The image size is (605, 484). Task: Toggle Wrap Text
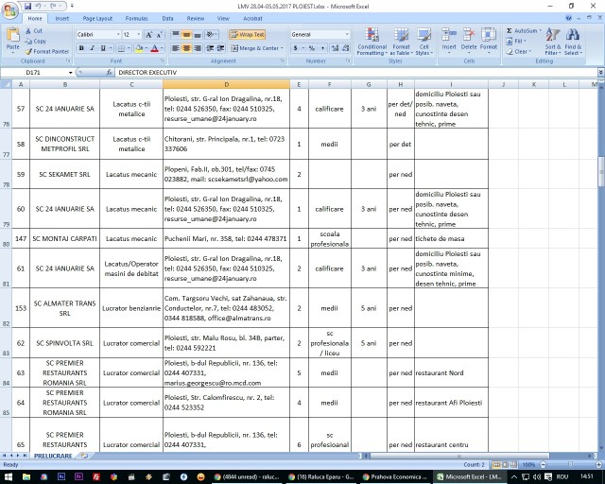coord(247,35)
